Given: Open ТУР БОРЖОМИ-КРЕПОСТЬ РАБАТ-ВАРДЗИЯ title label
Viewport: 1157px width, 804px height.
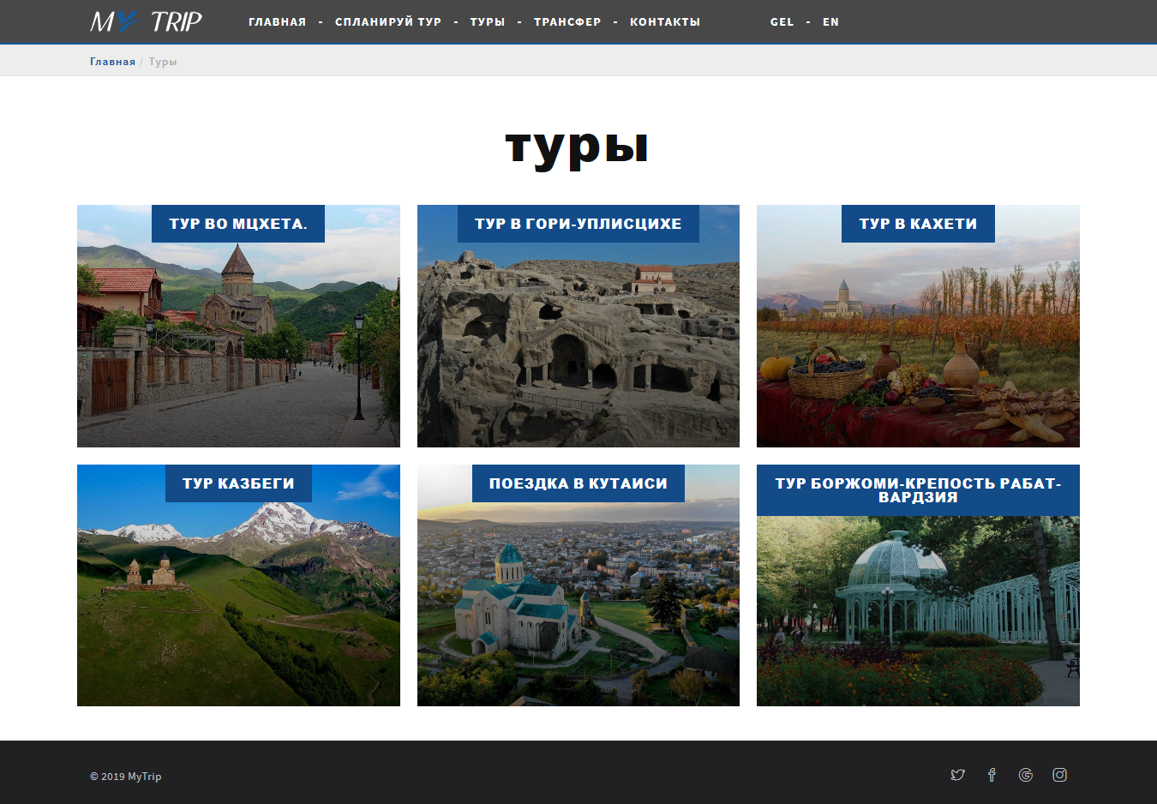Looking at the screenshot, I should pyautogui.click(x=918, y=490).
